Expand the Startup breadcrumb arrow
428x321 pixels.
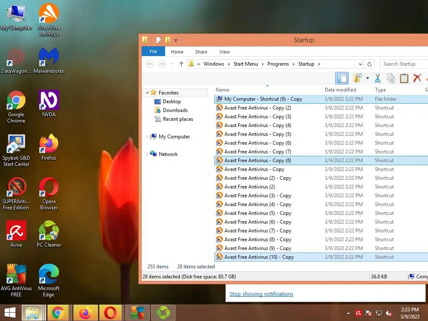point(319,64)
